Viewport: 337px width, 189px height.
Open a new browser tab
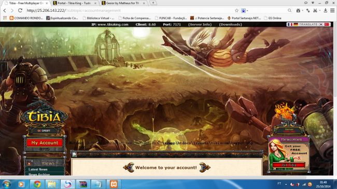(x=153, y=3)
